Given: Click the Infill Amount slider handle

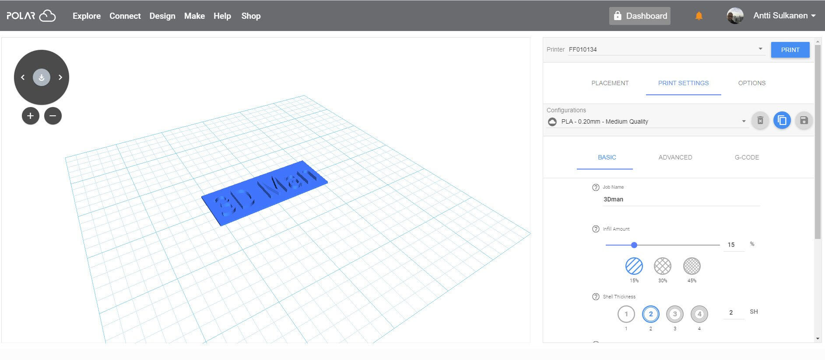Looking at the screenshot, I should point(634,245).
